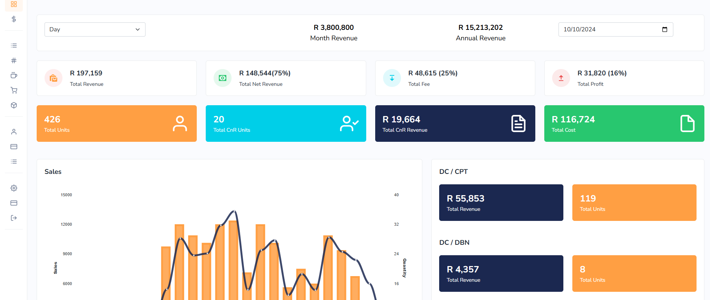Open the box package sidebar icon
The height and width of the screenshot is (300, 710).
(x=14, y=105)
